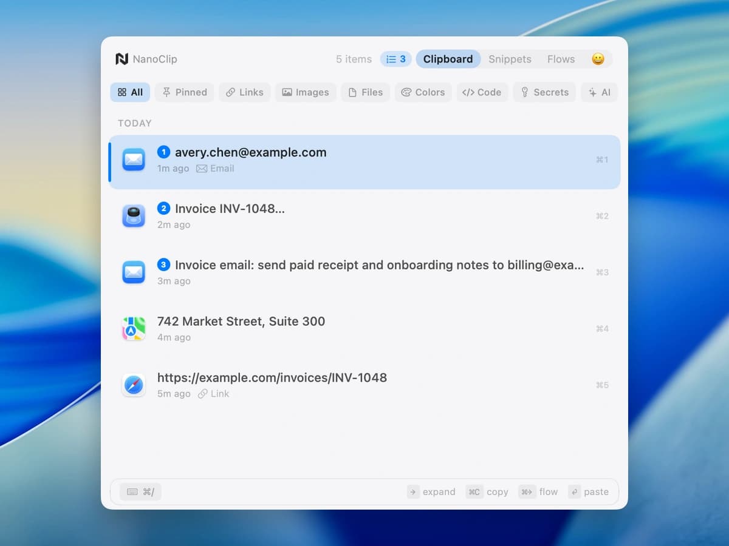Click the queue number 3 badge

(x=163, y=265)
